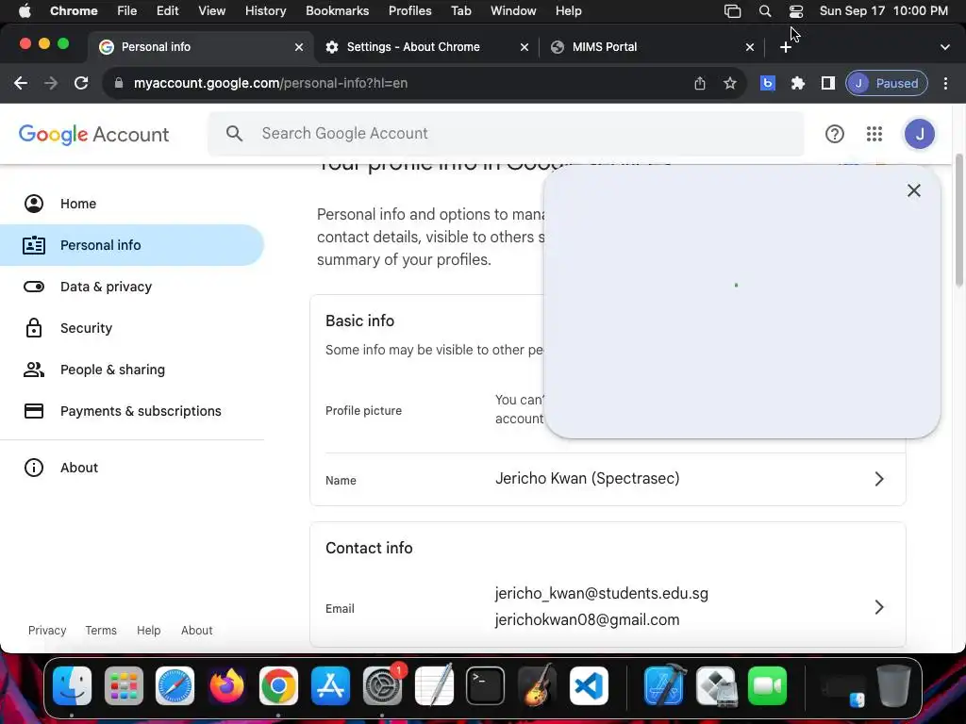The height and width of the screenshot is (724, 966).
Task: Bookmark this page with the star icon
Action: click(730, 83)
